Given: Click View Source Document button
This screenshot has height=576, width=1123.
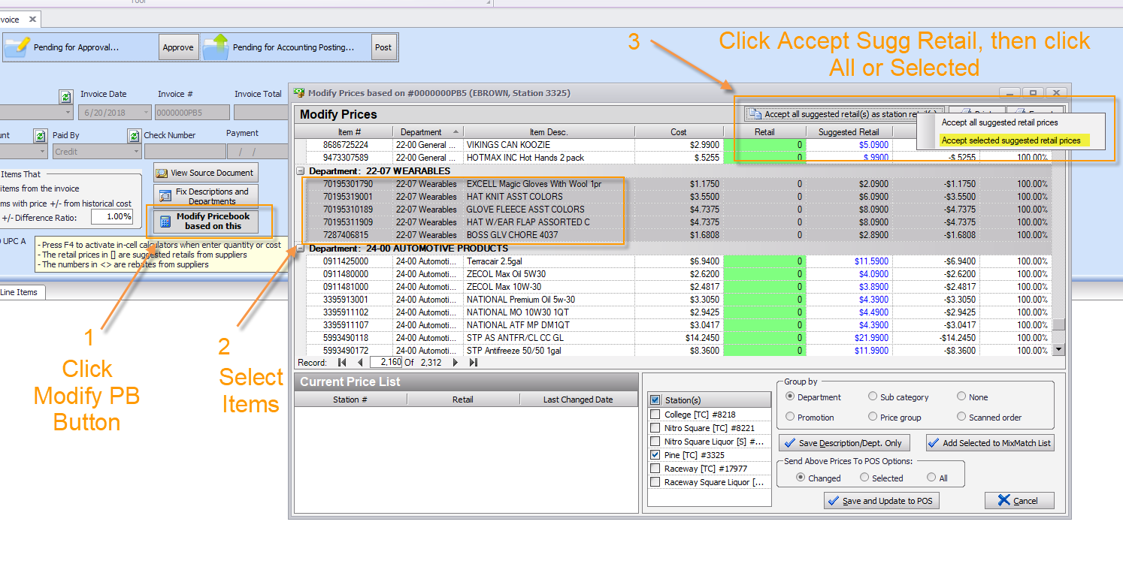Looking at the screenshot, I should coord(206,173).
